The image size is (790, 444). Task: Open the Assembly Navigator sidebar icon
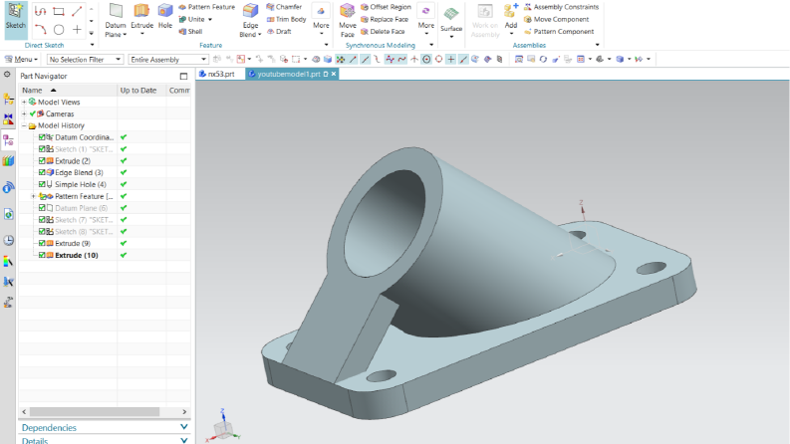point(8,100)
